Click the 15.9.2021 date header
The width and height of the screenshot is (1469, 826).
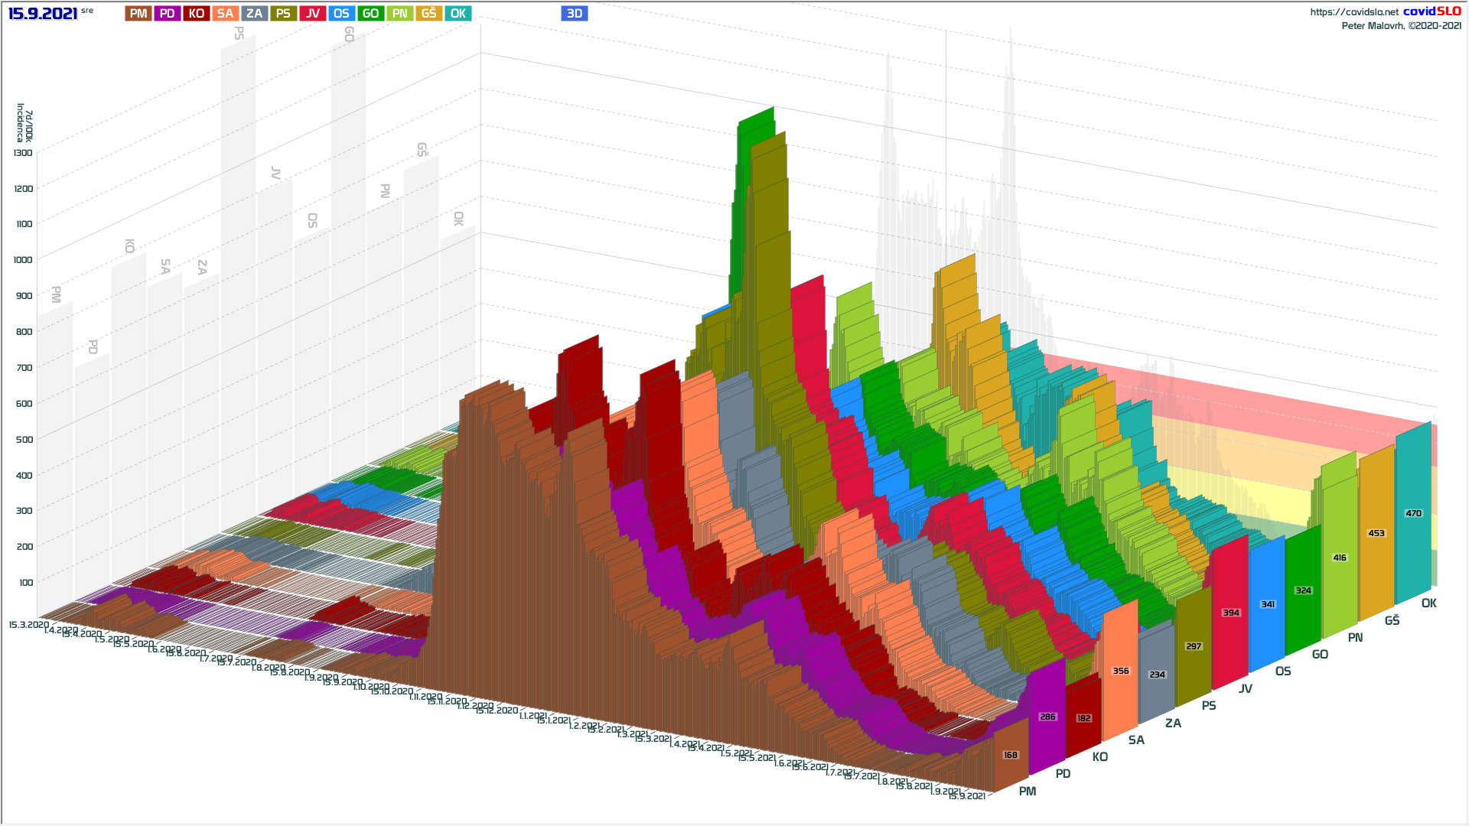click(43, 14)
